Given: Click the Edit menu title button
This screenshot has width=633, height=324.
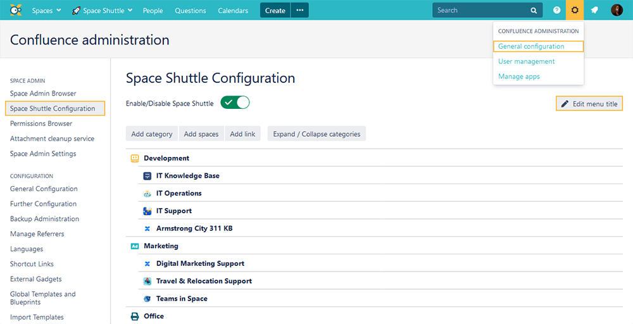Looking at the screenshot, I should click(589, 104).
